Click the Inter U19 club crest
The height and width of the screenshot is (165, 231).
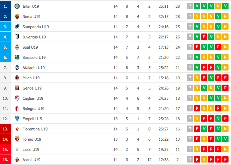click(x=17, y=6)
